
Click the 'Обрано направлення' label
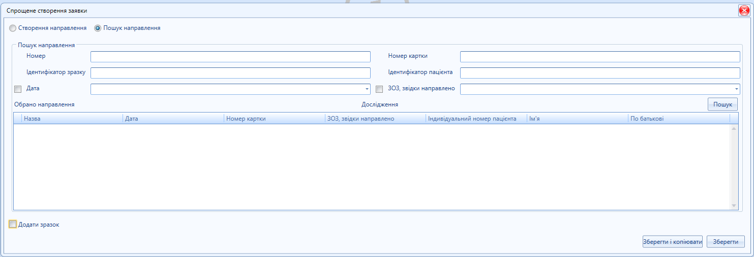coord(45,104)
